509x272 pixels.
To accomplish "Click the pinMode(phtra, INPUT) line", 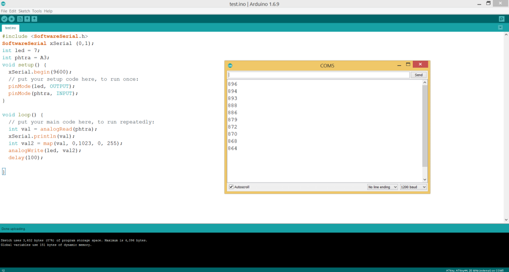I will (x=43, y=94).
